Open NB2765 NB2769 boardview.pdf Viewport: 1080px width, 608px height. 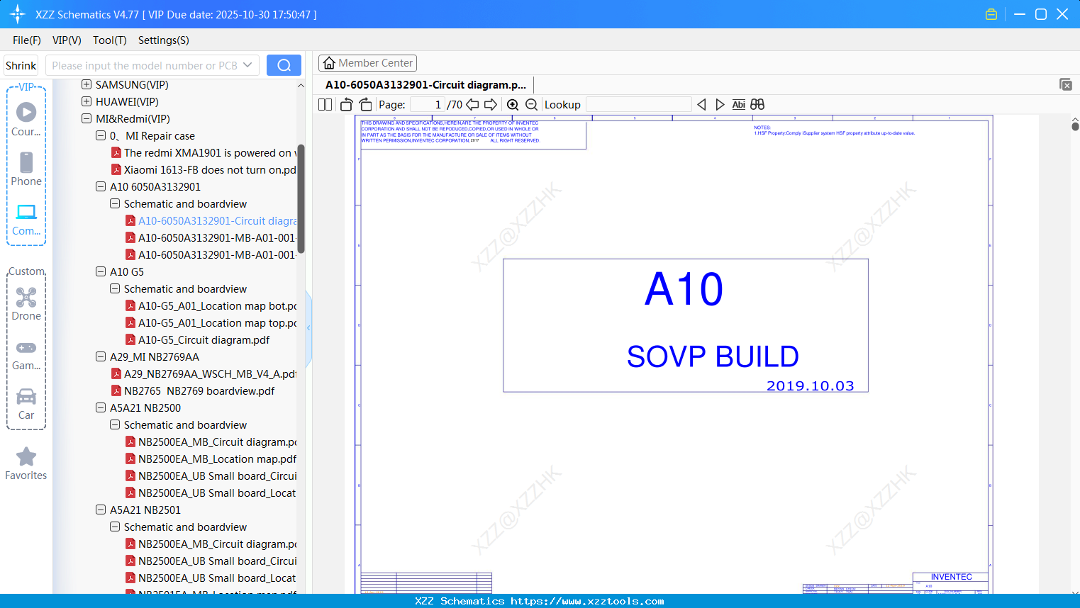pyautogui.click(x=199, y=391)
